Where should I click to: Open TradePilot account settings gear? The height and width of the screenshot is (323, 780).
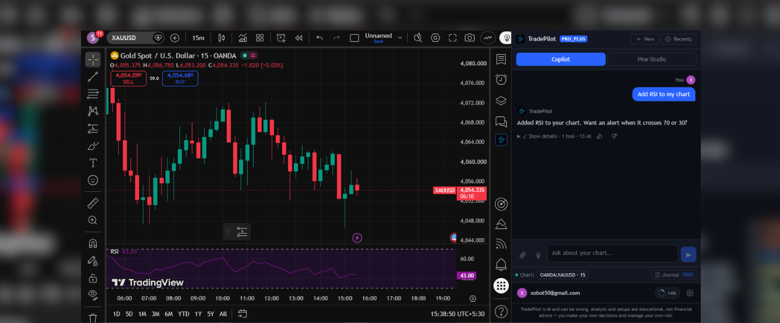click(690, 293)
